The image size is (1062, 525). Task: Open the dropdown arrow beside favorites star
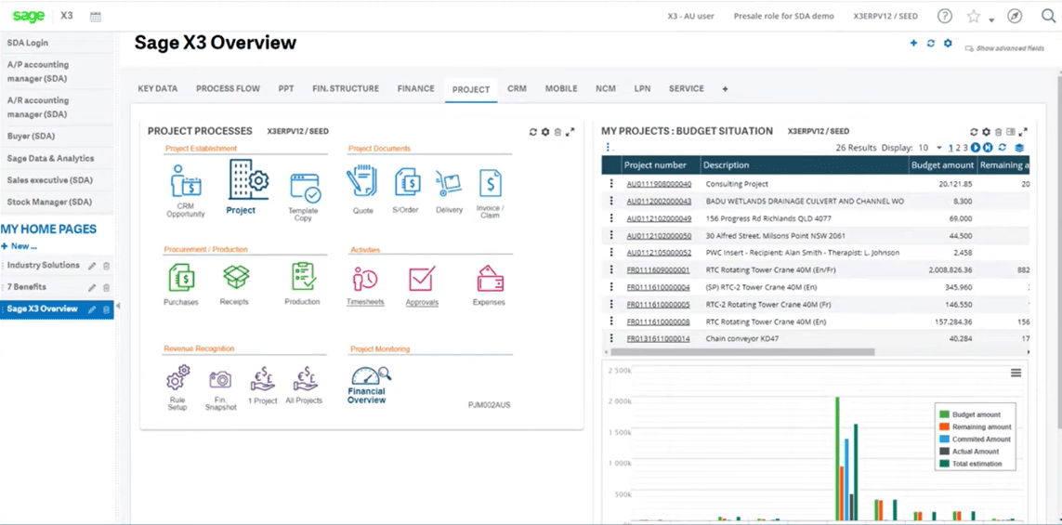point(991,20)
